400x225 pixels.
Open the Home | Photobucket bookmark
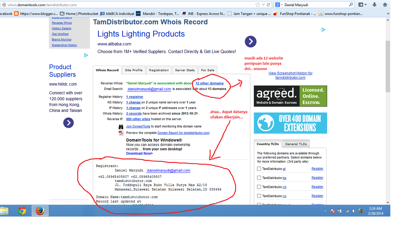(79, 14)
